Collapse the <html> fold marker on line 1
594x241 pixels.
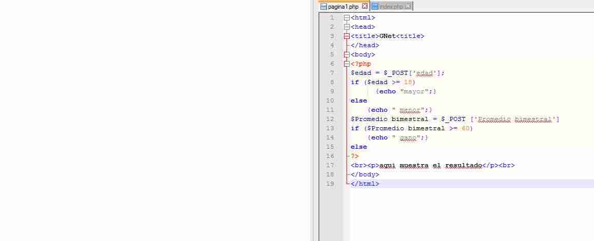click(x=347, y=18)
